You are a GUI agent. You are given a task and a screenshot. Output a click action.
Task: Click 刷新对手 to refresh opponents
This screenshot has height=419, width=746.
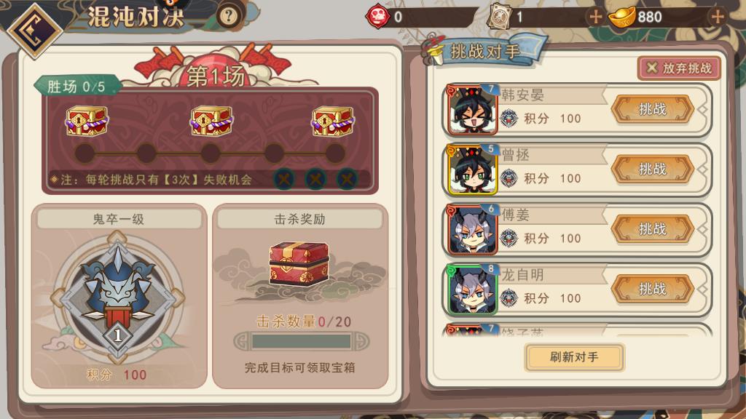coord(574,357)
